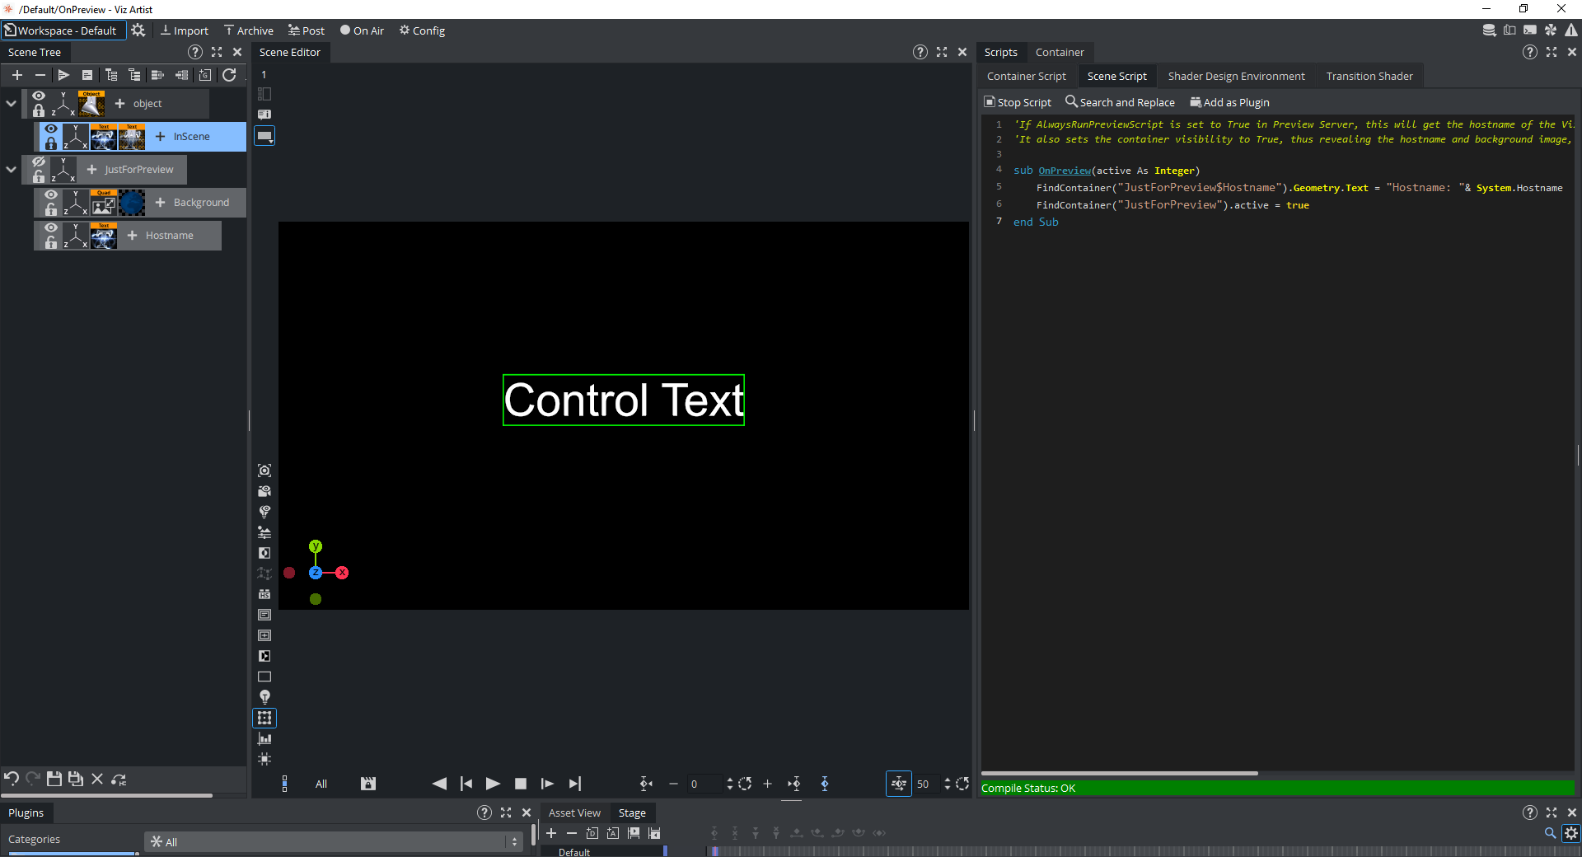Click the refresh icon in Scene Tree toolbar
Screen dimensions: 1582x857
229,75
